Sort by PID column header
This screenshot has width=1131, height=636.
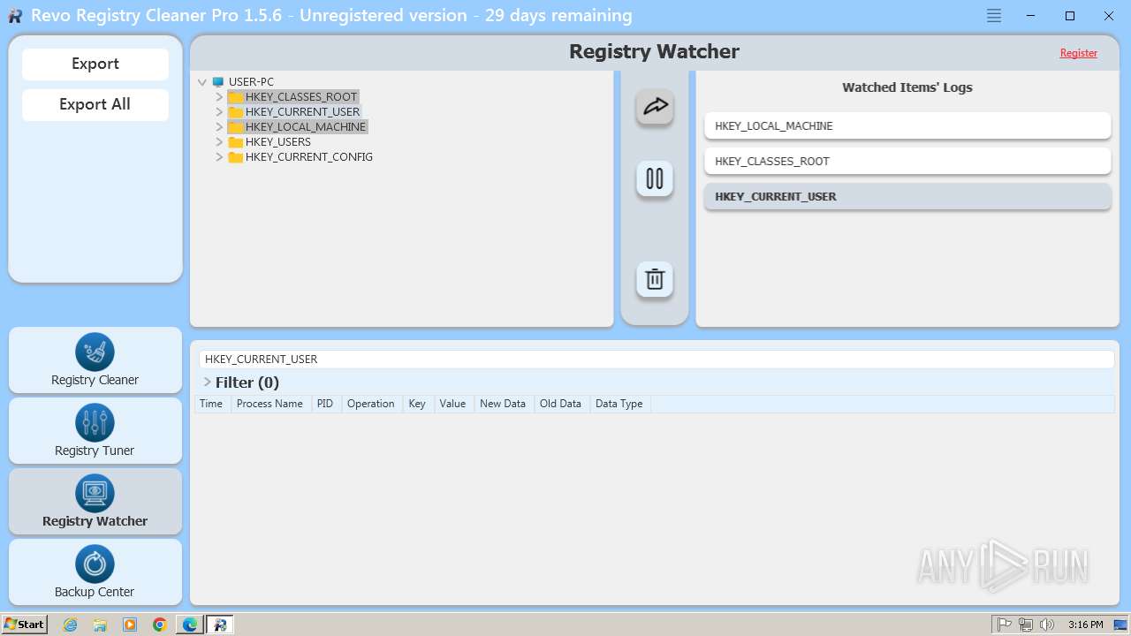325,404
